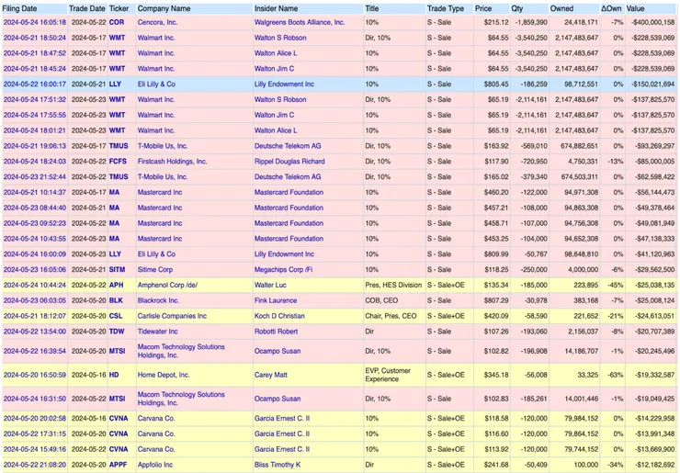Viewport: 680px width, 473px height.
Task: Click the Company Name column header
Action: [164, 8]
